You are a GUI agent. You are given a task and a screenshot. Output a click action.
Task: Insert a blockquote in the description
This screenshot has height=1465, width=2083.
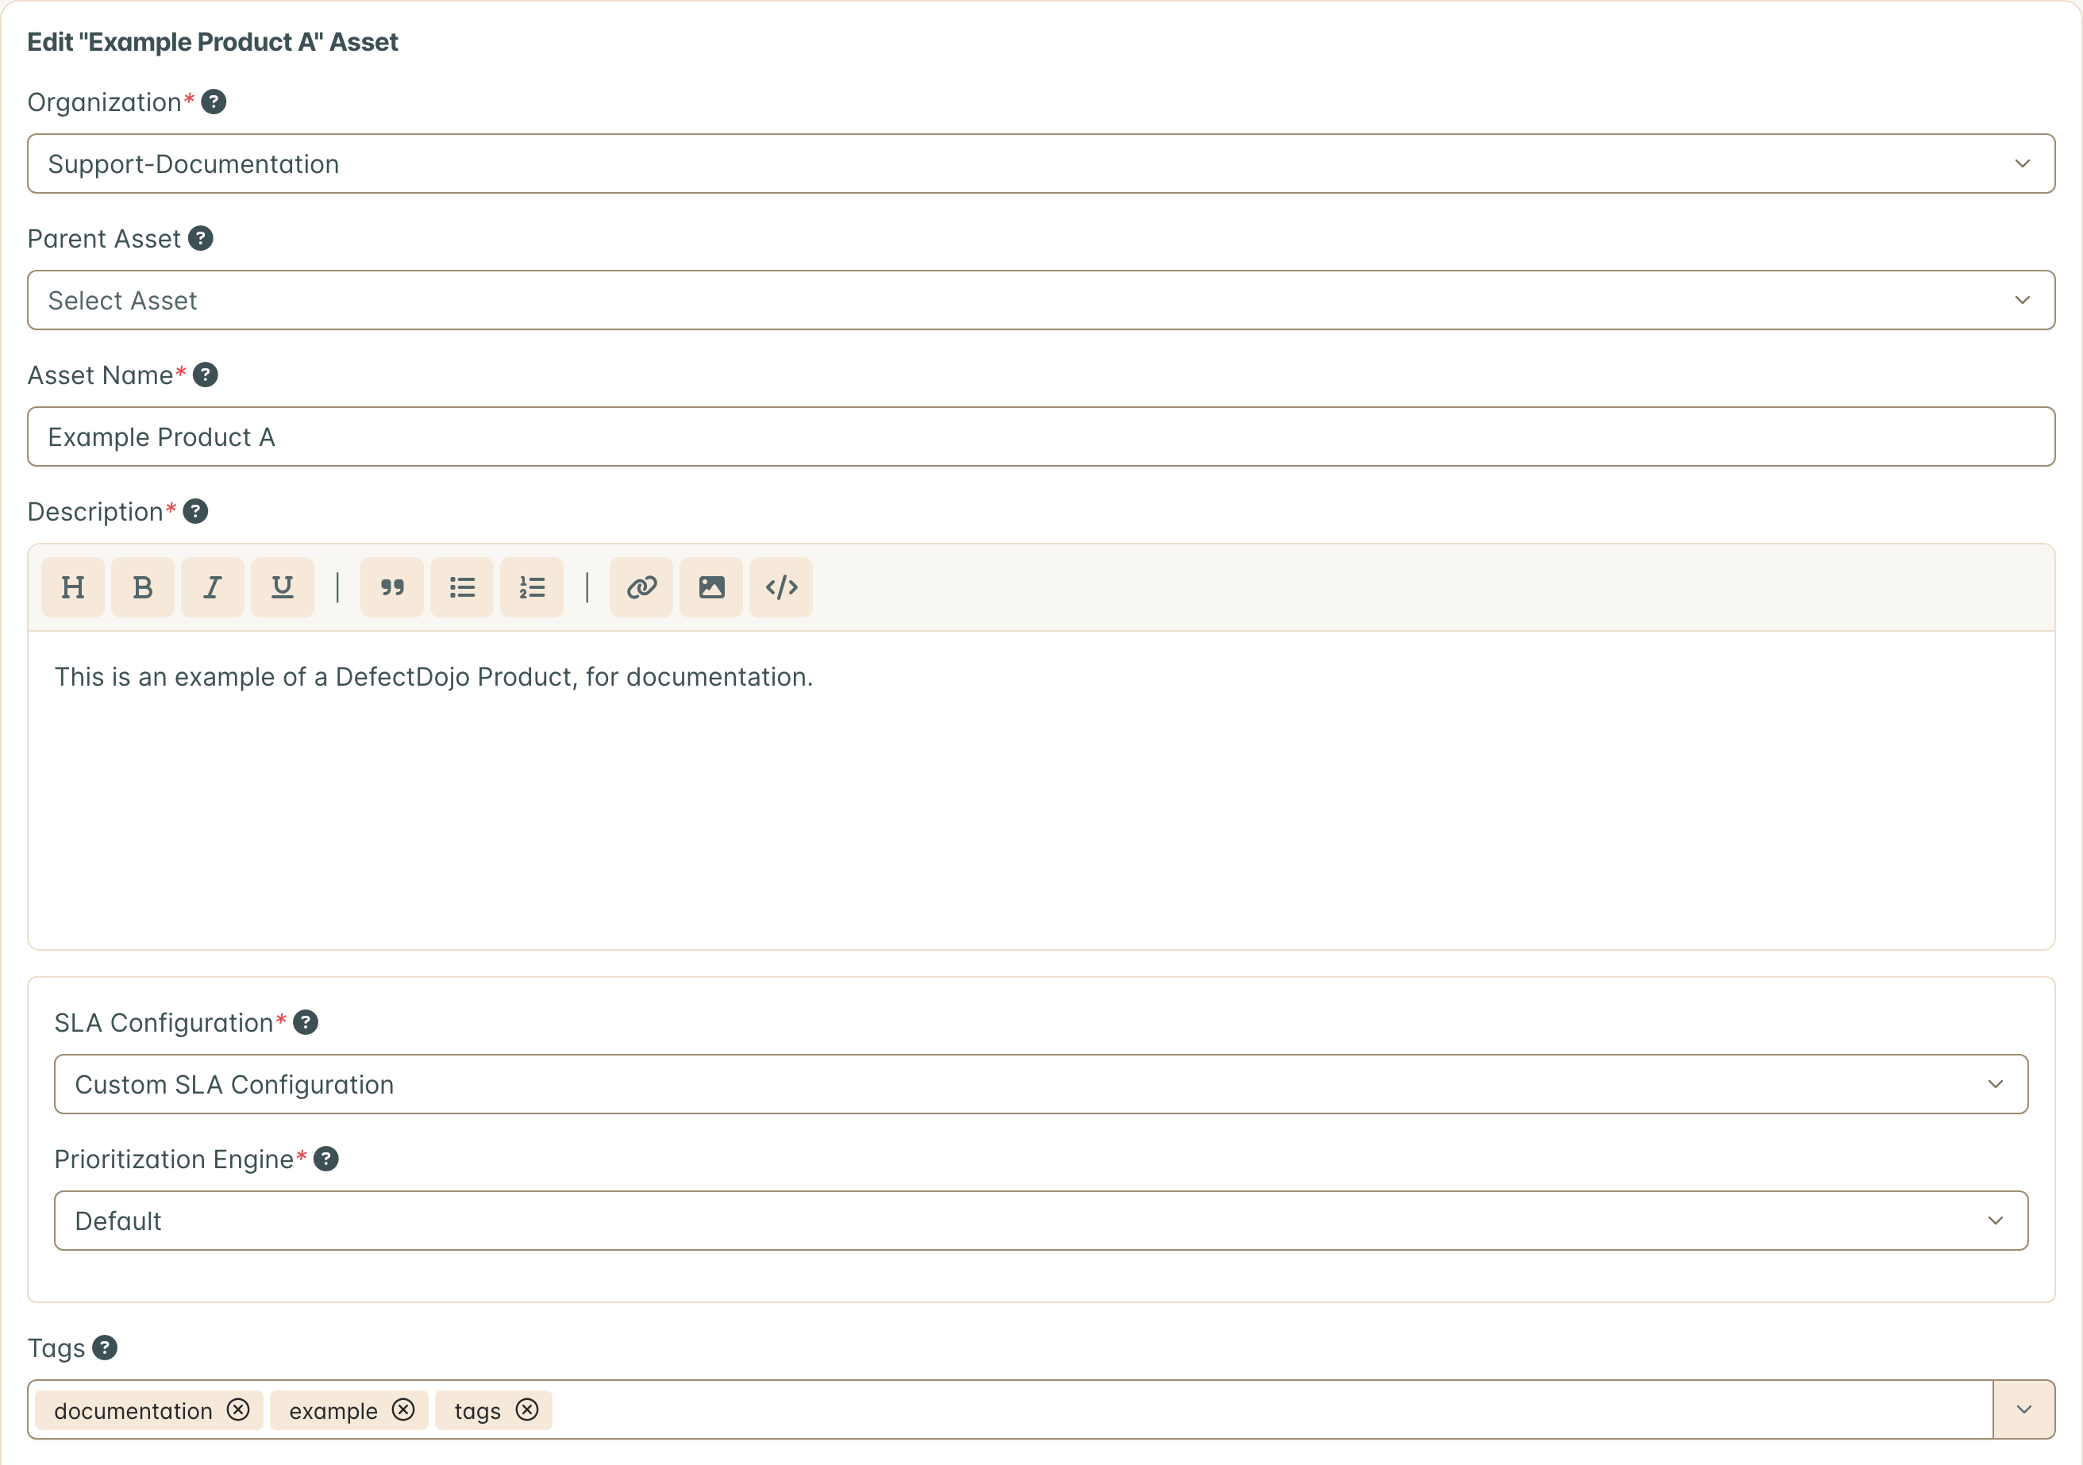point(392,588)
